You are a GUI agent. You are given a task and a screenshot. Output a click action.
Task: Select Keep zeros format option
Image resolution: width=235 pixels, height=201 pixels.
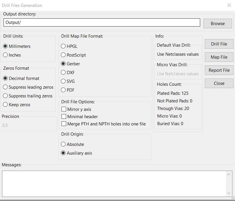click(x=5, y=104)
